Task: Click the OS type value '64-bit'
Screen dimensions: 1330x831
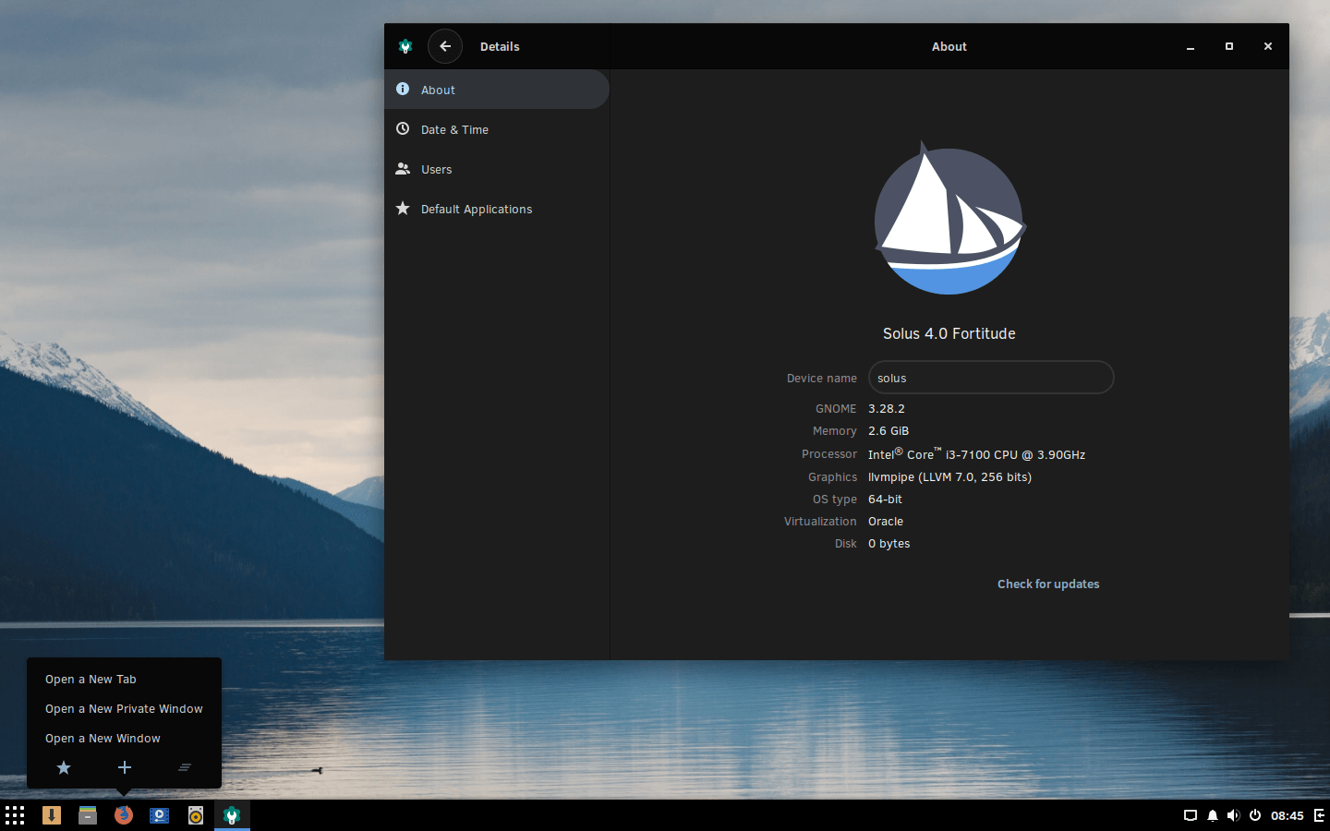Action: (885, 499)
